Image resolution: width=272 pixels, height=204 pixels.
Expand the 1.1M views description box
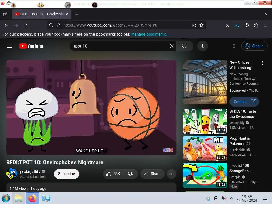pyautogui.click(x=91, y=188)
